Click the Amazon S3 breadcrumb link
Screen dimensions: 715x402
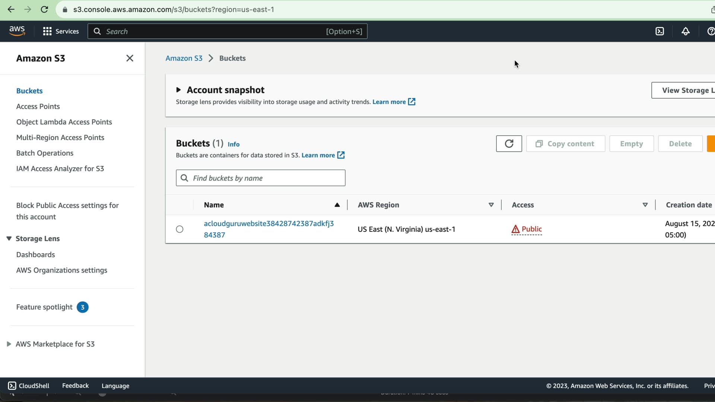[x=184, y=58]
